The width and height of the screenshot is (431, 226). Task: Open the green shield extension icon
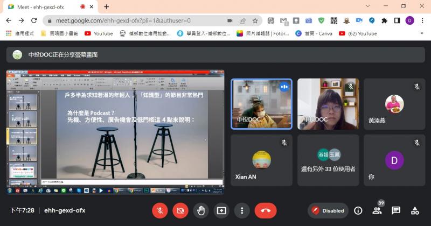point(321,20)
